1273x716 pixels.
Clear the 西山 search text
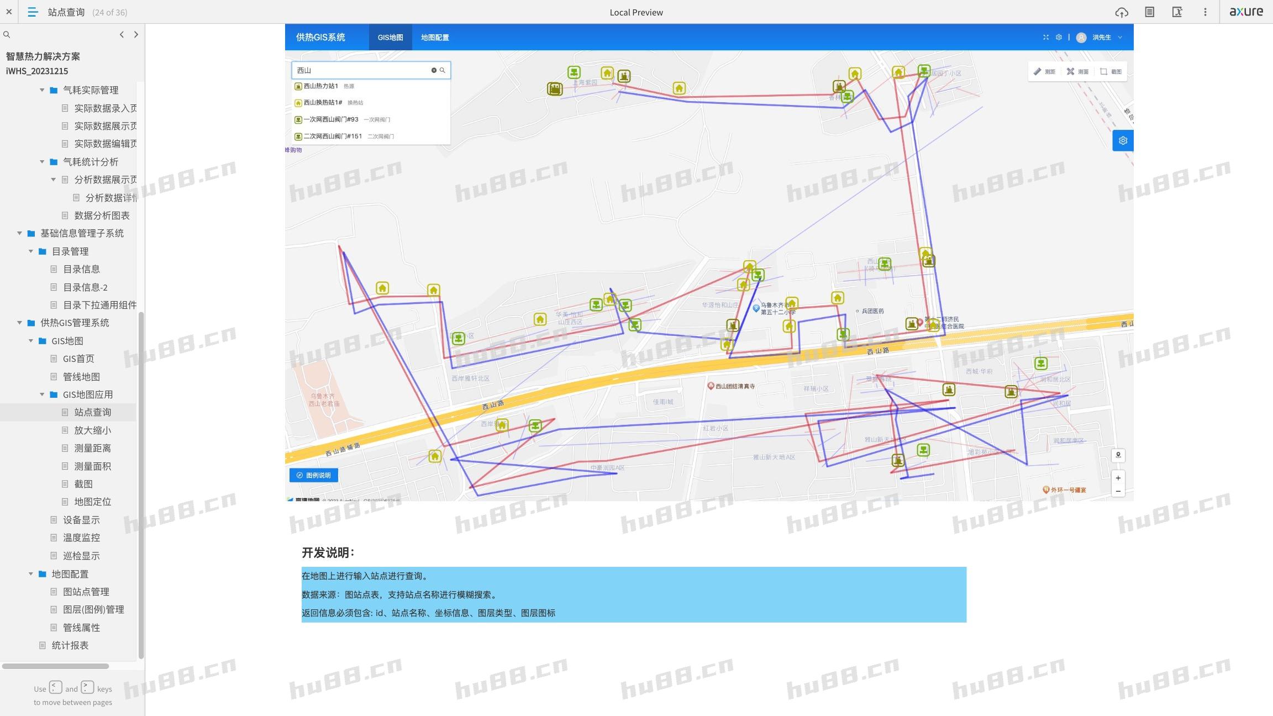click(x=434, y=70)
